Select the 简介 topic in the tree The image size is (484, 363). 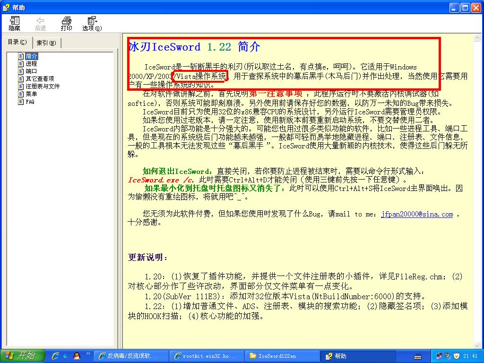click(x=31, y=56)
